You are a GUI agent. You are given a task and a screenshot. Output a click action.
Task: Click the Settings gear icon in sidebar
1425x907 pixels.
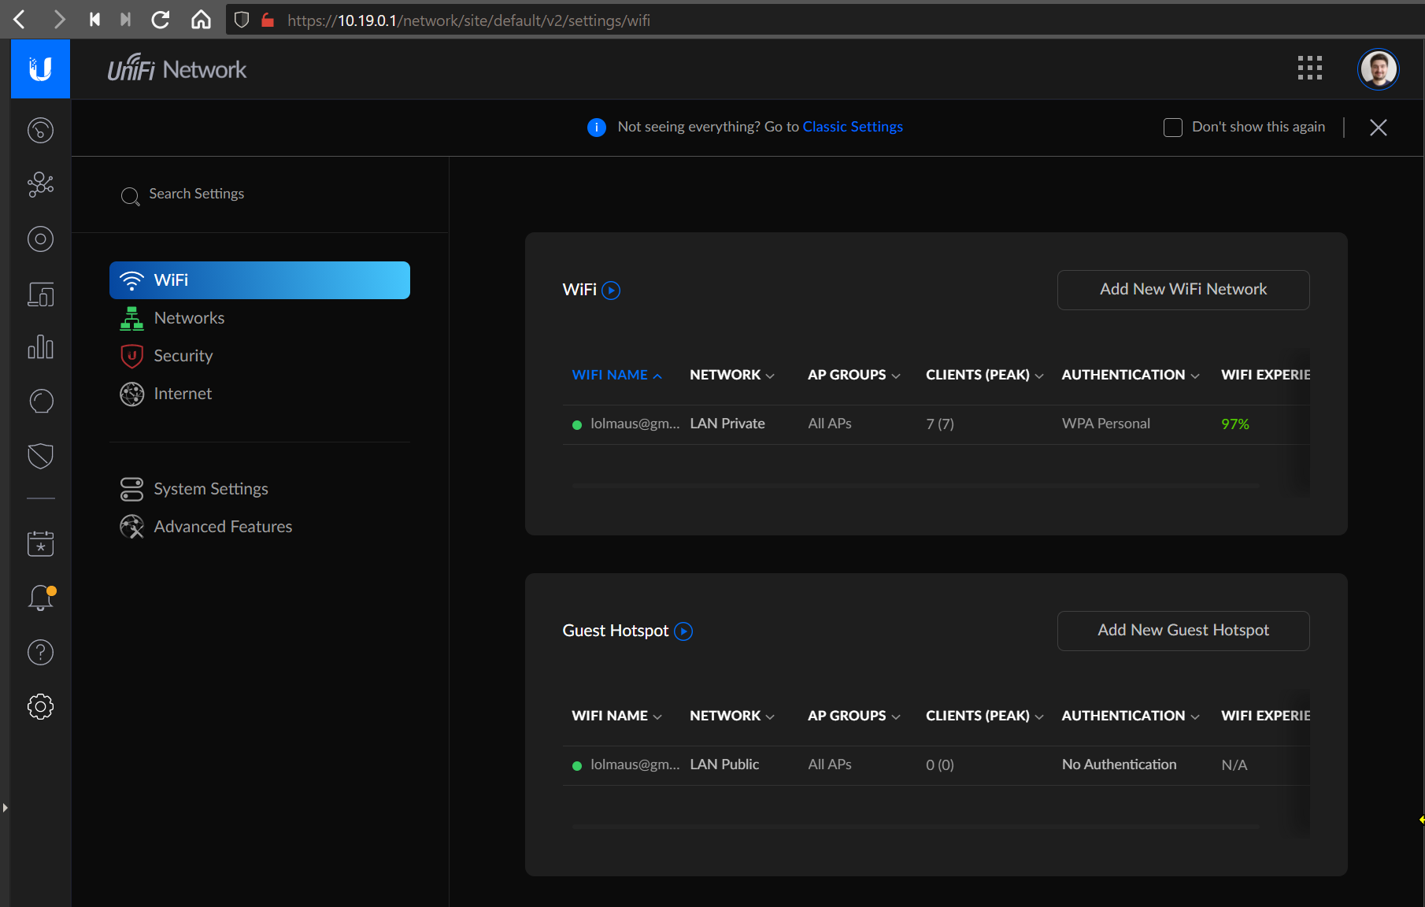(40, 706)
